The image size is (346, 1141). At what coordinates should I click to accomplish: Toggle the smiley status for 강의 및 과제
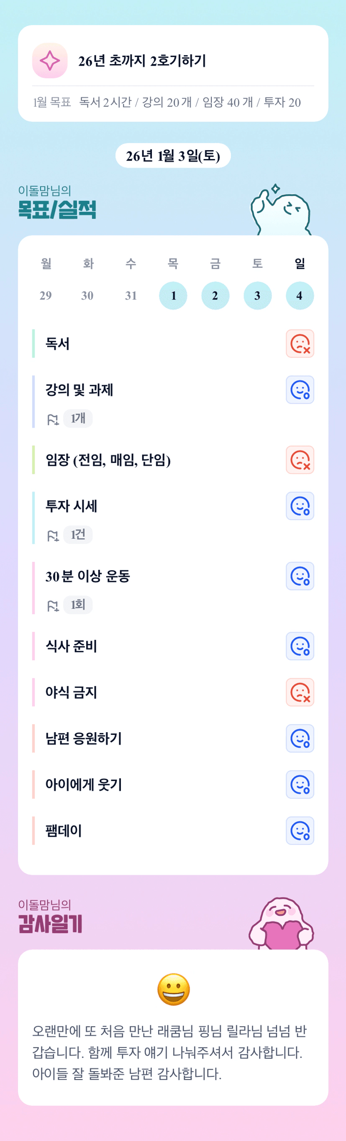click(300, 390)
